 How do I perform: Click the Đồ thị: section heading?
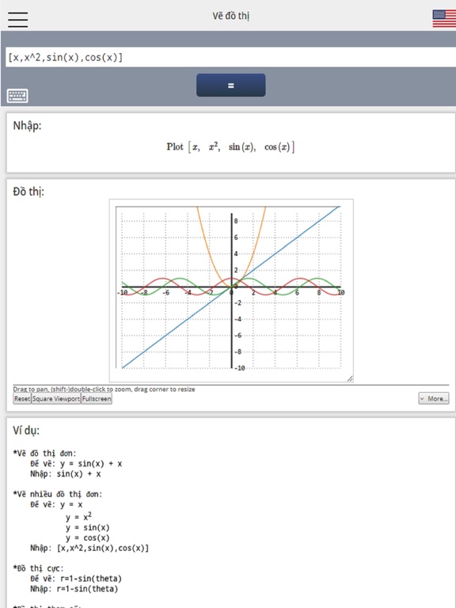(28, 192)
